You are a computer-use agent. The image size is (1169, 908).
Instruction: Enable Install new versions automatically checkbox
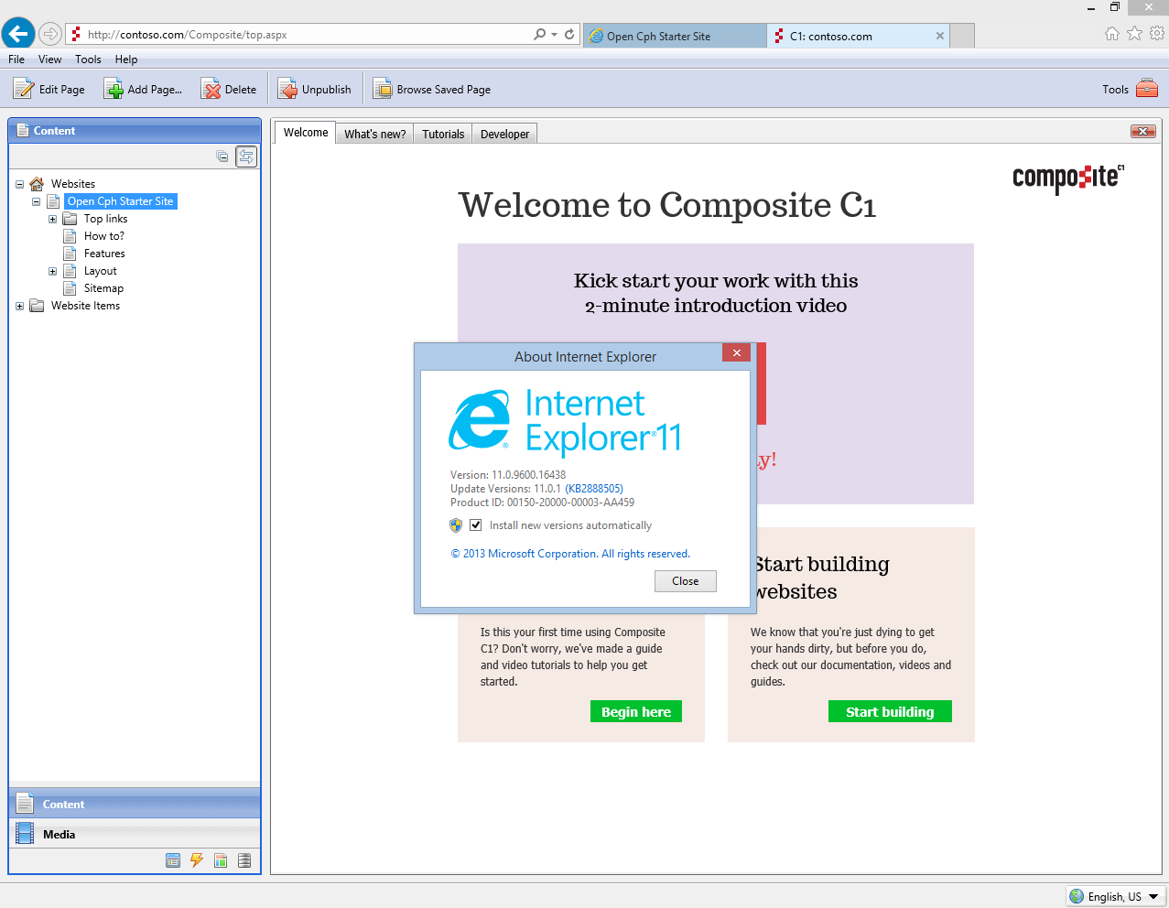(475, 524)
